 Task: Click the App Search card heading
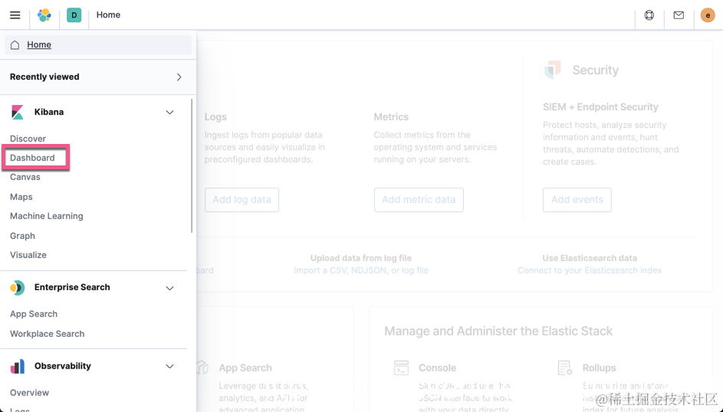tap(245, 368)
